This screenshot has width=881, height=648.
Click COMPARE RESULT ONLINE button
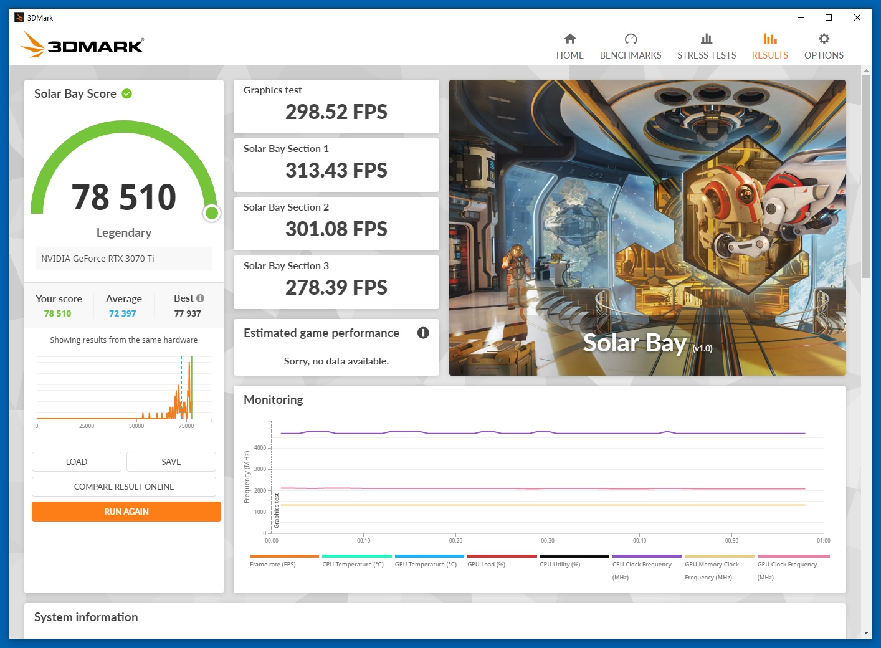click(x=124, y=487)
